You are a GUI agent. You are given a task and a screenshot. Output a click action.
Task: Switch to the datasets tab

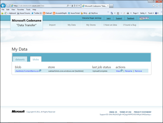20,59
